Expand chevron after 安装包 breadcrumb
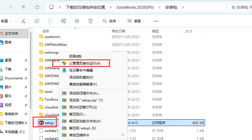Image resolution: width=252 pixels, height=140 pixels. coord(183,7)
